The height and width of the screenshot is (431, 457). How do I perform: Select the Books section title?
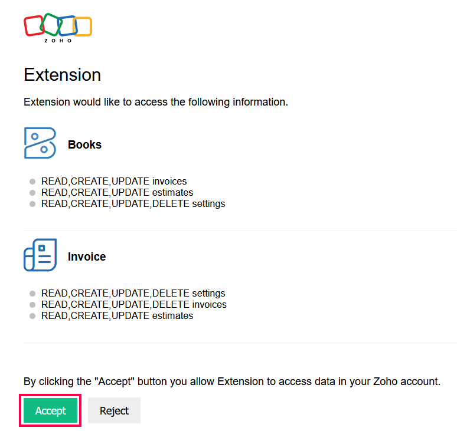tap(84, 144)
